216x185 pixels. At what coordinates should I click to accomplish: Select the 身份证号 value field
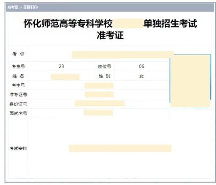pyautogui.click(x=99, y=103)
